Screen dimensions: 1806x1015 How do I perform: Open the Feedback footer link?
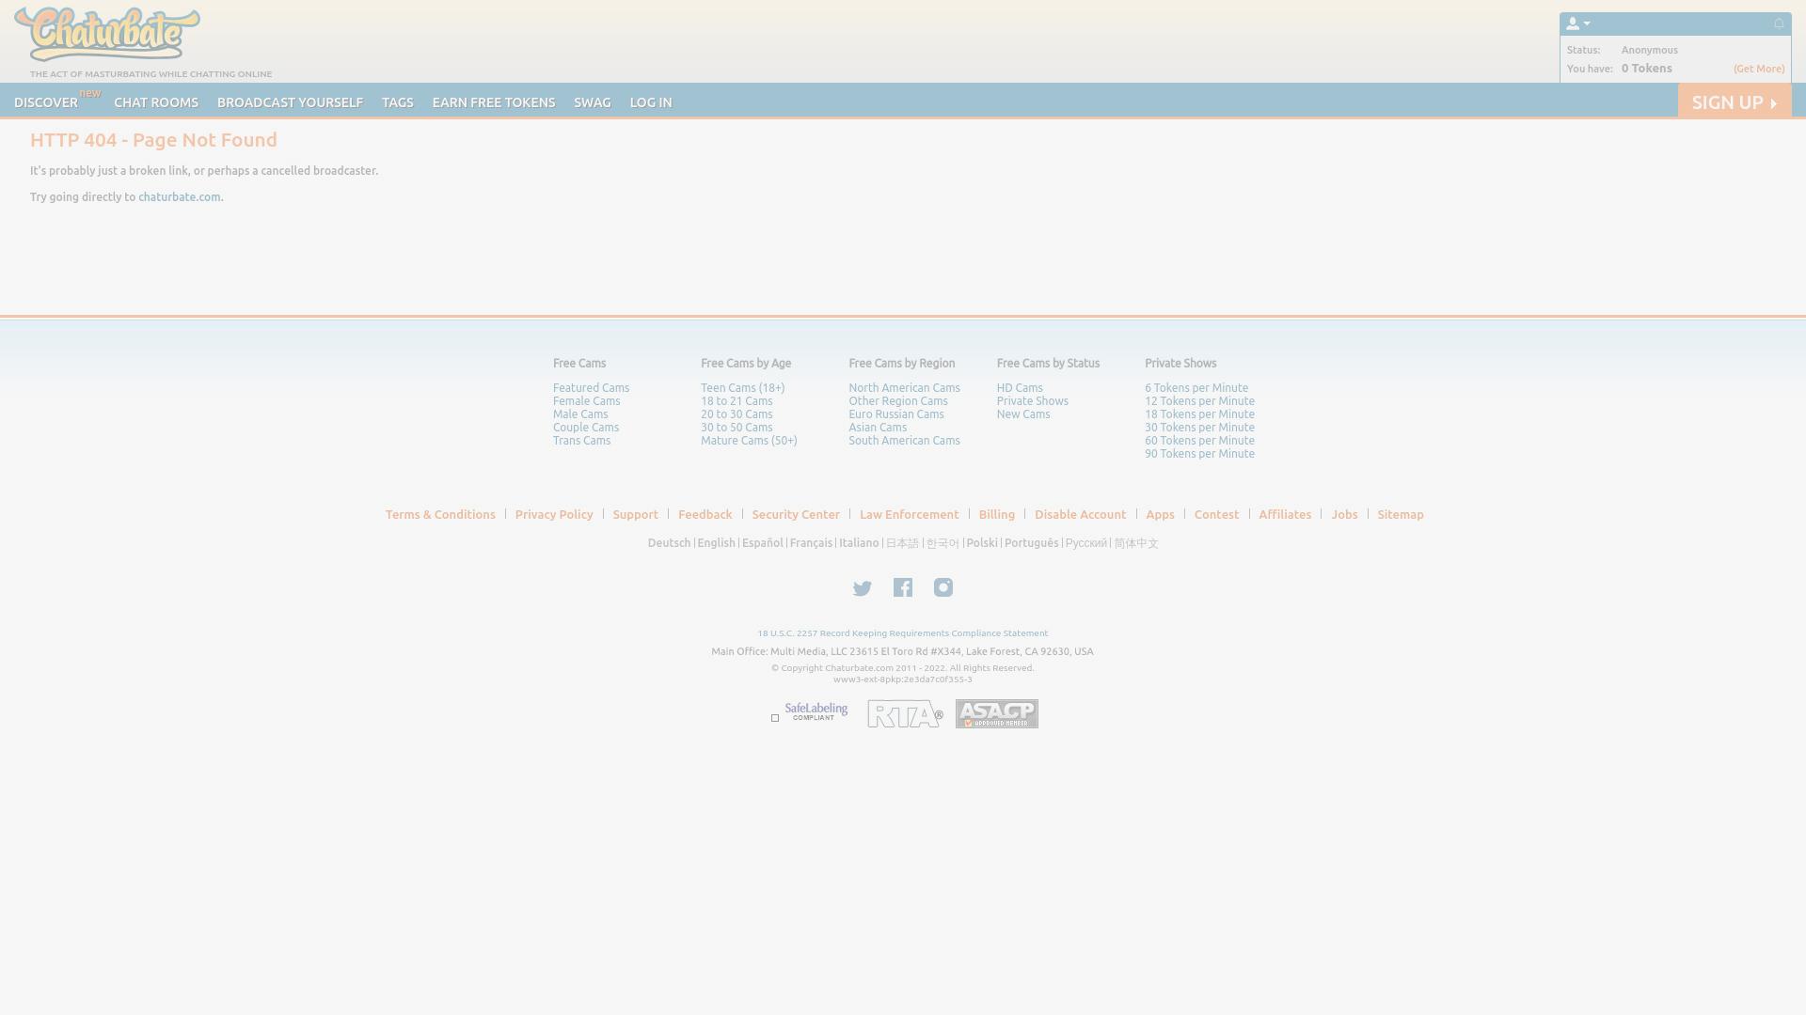[705, 515]
